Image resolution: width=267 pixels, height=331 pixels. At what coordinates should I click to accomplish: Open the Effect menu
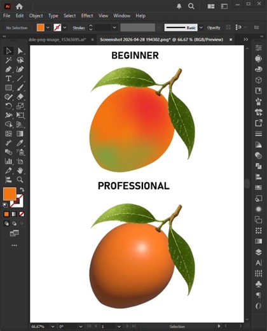click(87, 16)
